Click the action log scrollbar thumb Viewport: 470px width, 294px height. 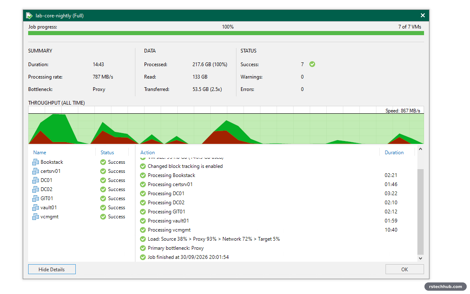point(421,212)
